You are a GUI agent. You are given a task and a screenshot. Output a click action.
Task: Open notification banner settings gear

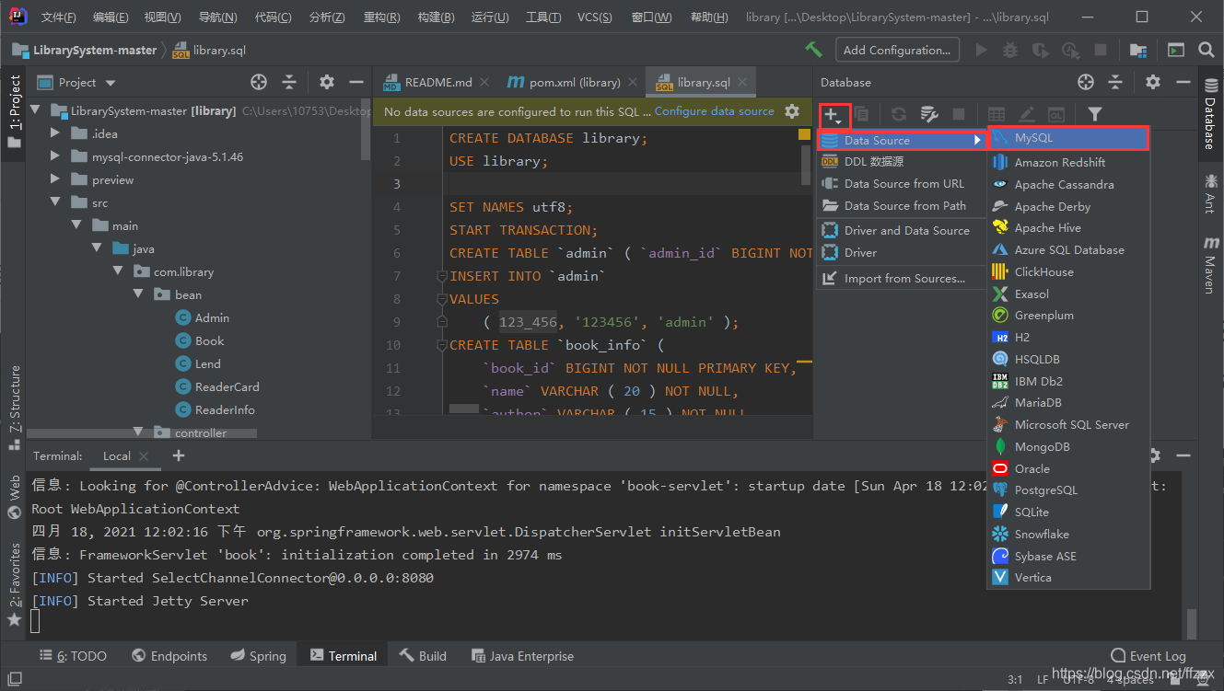click(792, 111)
